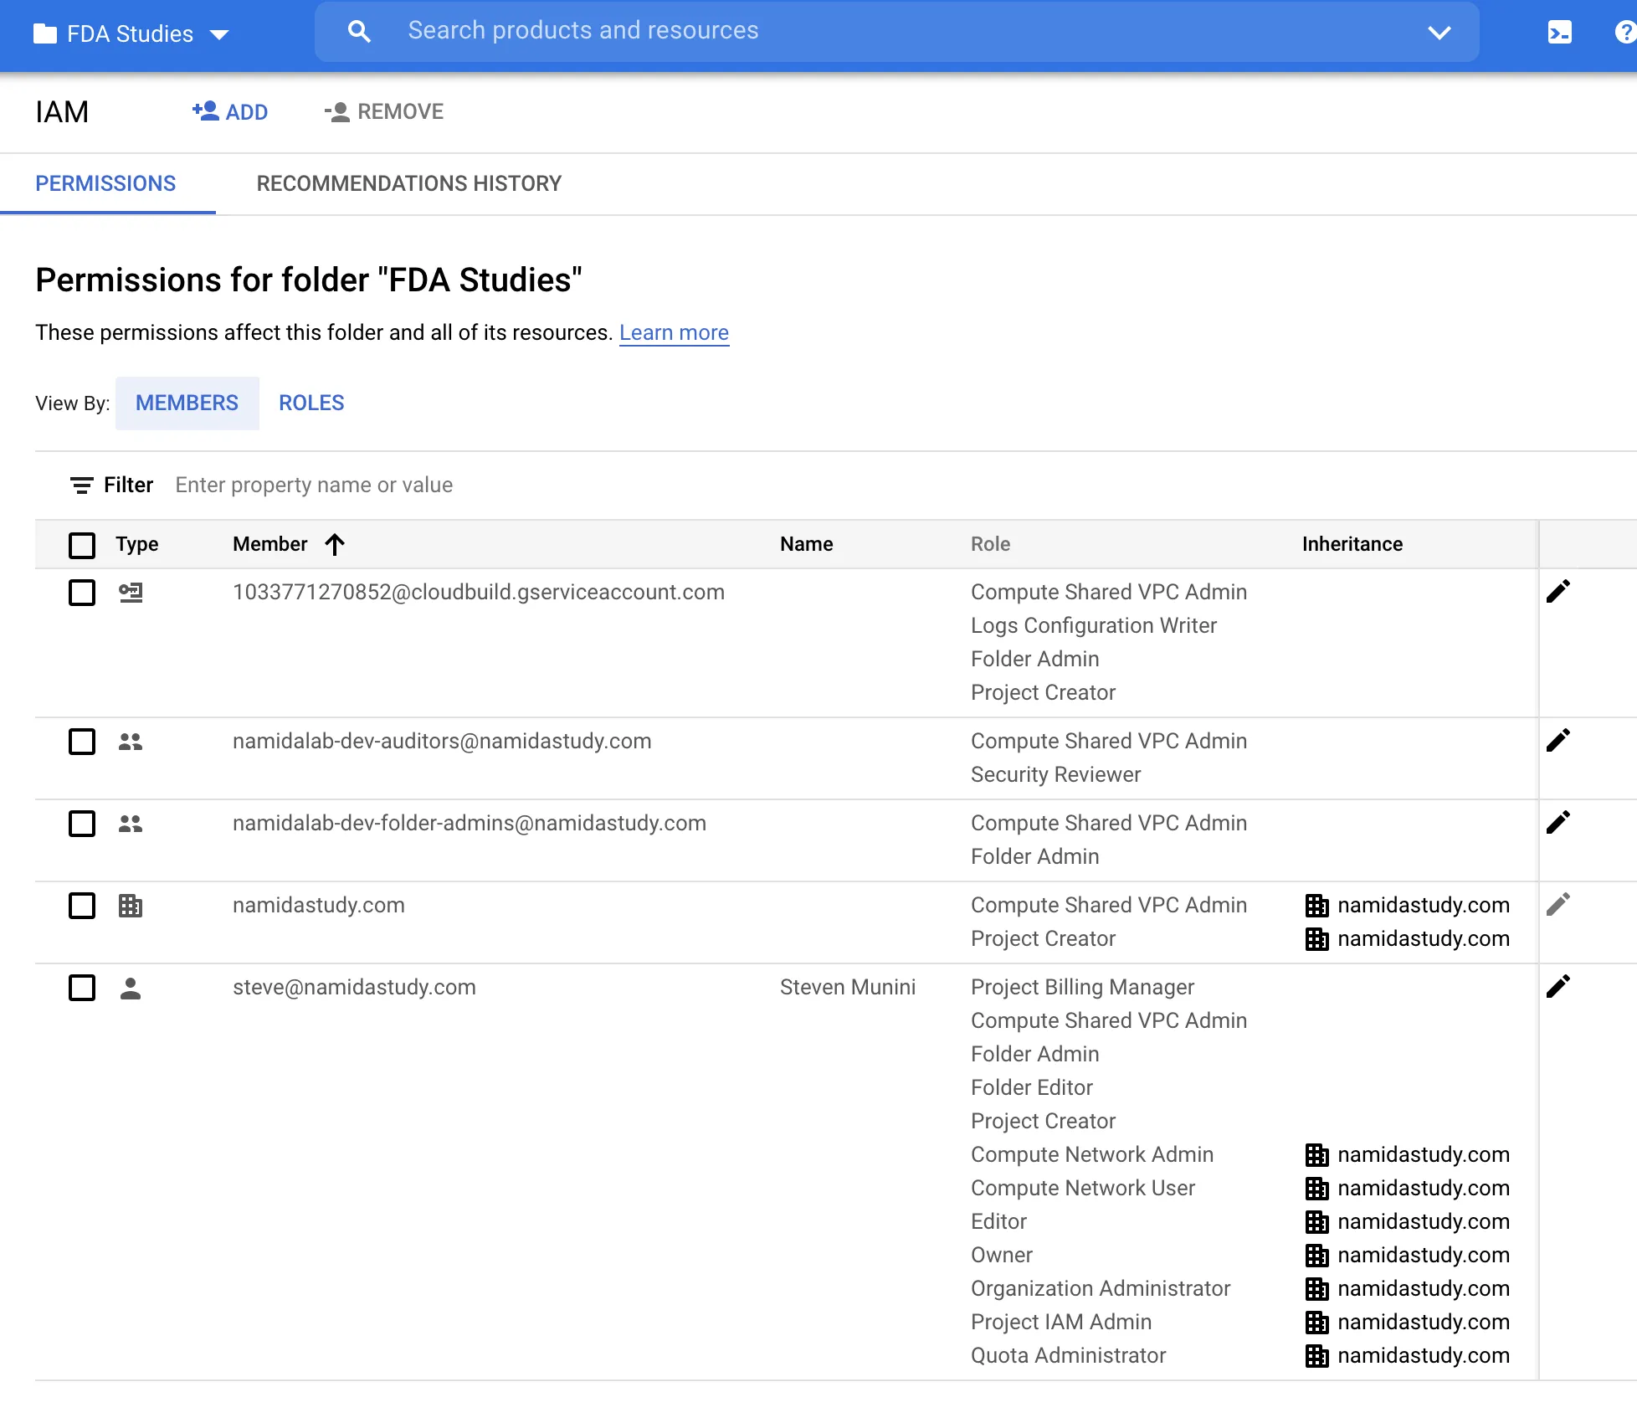Expand the search bar dropdown chevron
The width and height of the screenshot is (1637, 1423).
[x=1439, y=33]
